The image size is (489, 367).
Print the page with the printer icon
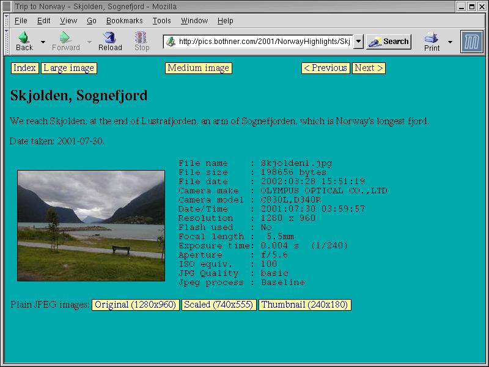point(432,38)
